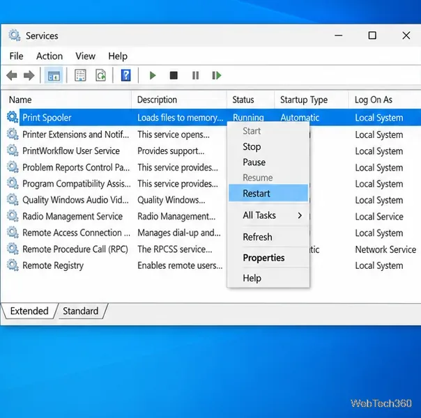
Task: Click gear icon beside Remote Access Connection
Action: (13, 233)
